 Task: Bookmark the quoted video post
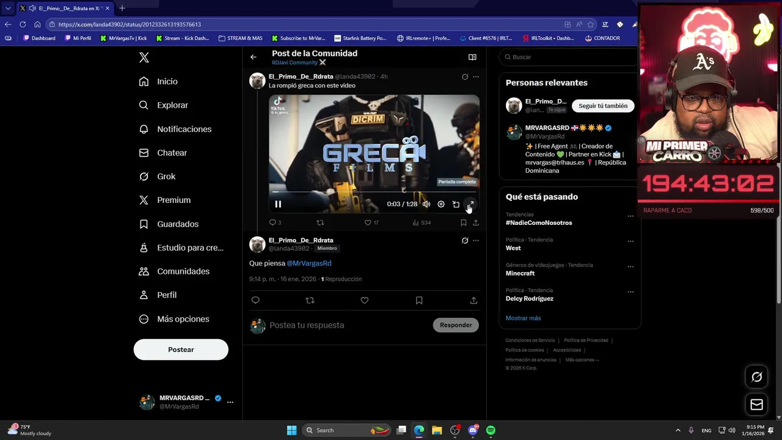click(x=464, y=222)
